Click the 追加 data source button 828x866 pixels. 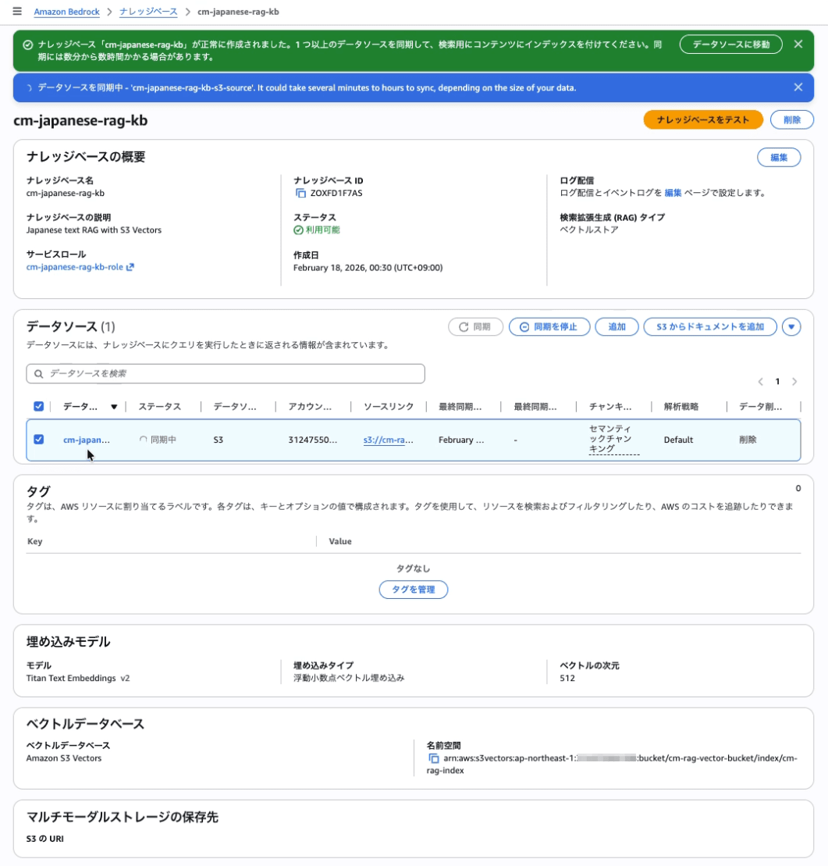(617, 327)
